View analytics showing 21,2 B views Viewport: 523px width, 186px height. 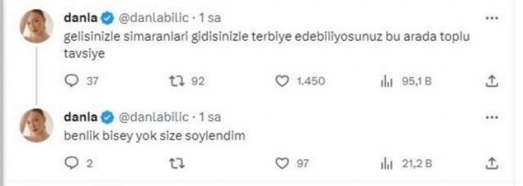pyautogui.click(x=386, y=164)
